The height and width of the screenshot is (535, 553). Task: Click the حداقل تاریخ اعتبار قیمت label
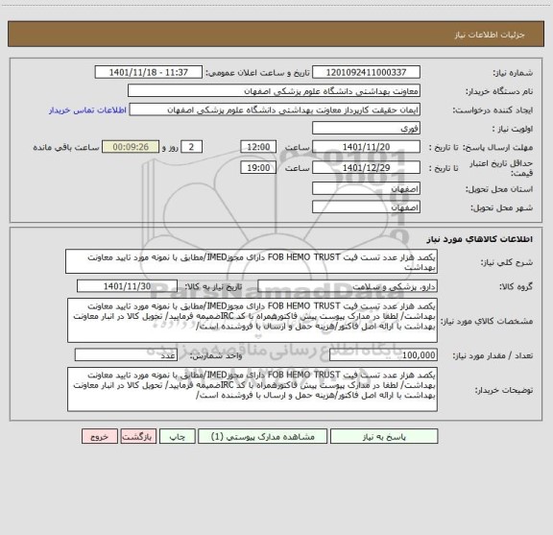click(x=501, y=168)
